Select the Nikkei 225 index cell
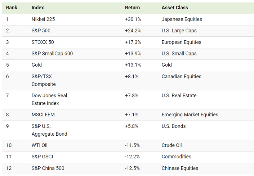 (44, 19)
